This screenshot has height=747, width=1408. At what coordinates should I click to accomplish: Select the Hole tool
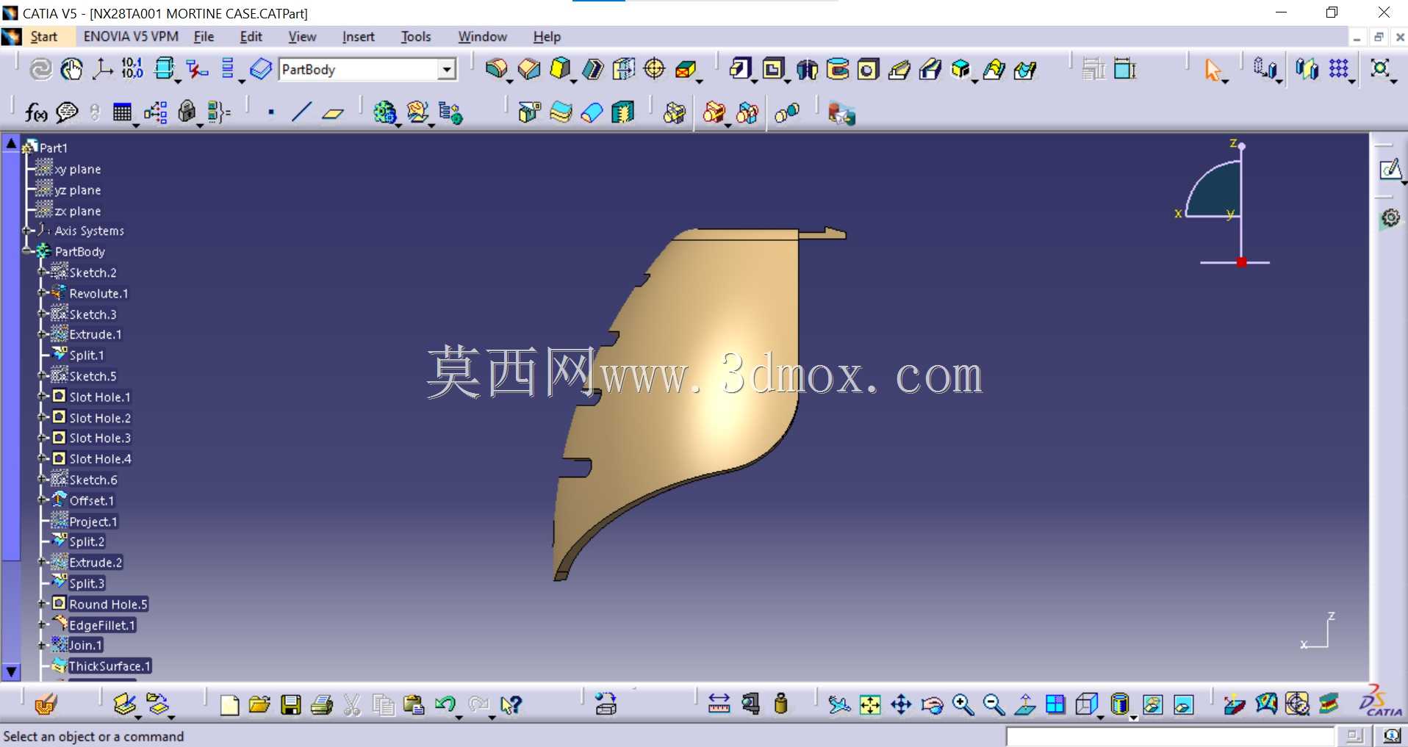pos(868,69)
